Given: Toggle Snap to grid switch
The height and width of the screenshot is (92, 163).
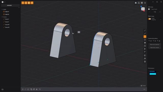Looking at the screenshot, I should (x=149, y=9).
